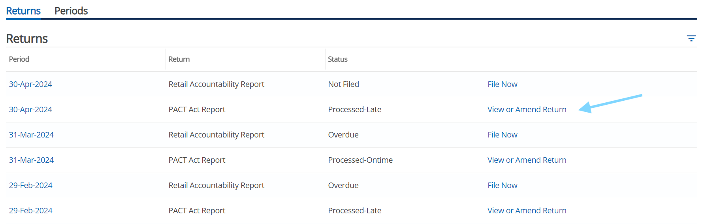Open 31-Mar-2024 period link for Retail Accountability Report
The image size is (704, 224).
click(x=31, y=135)
